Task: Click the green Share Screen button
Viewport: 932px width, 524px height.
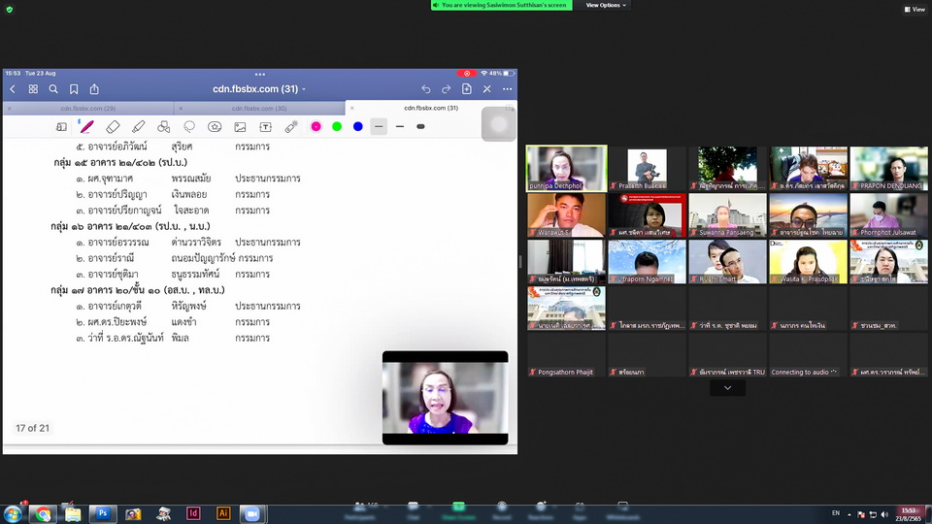Action: (458, 511)
